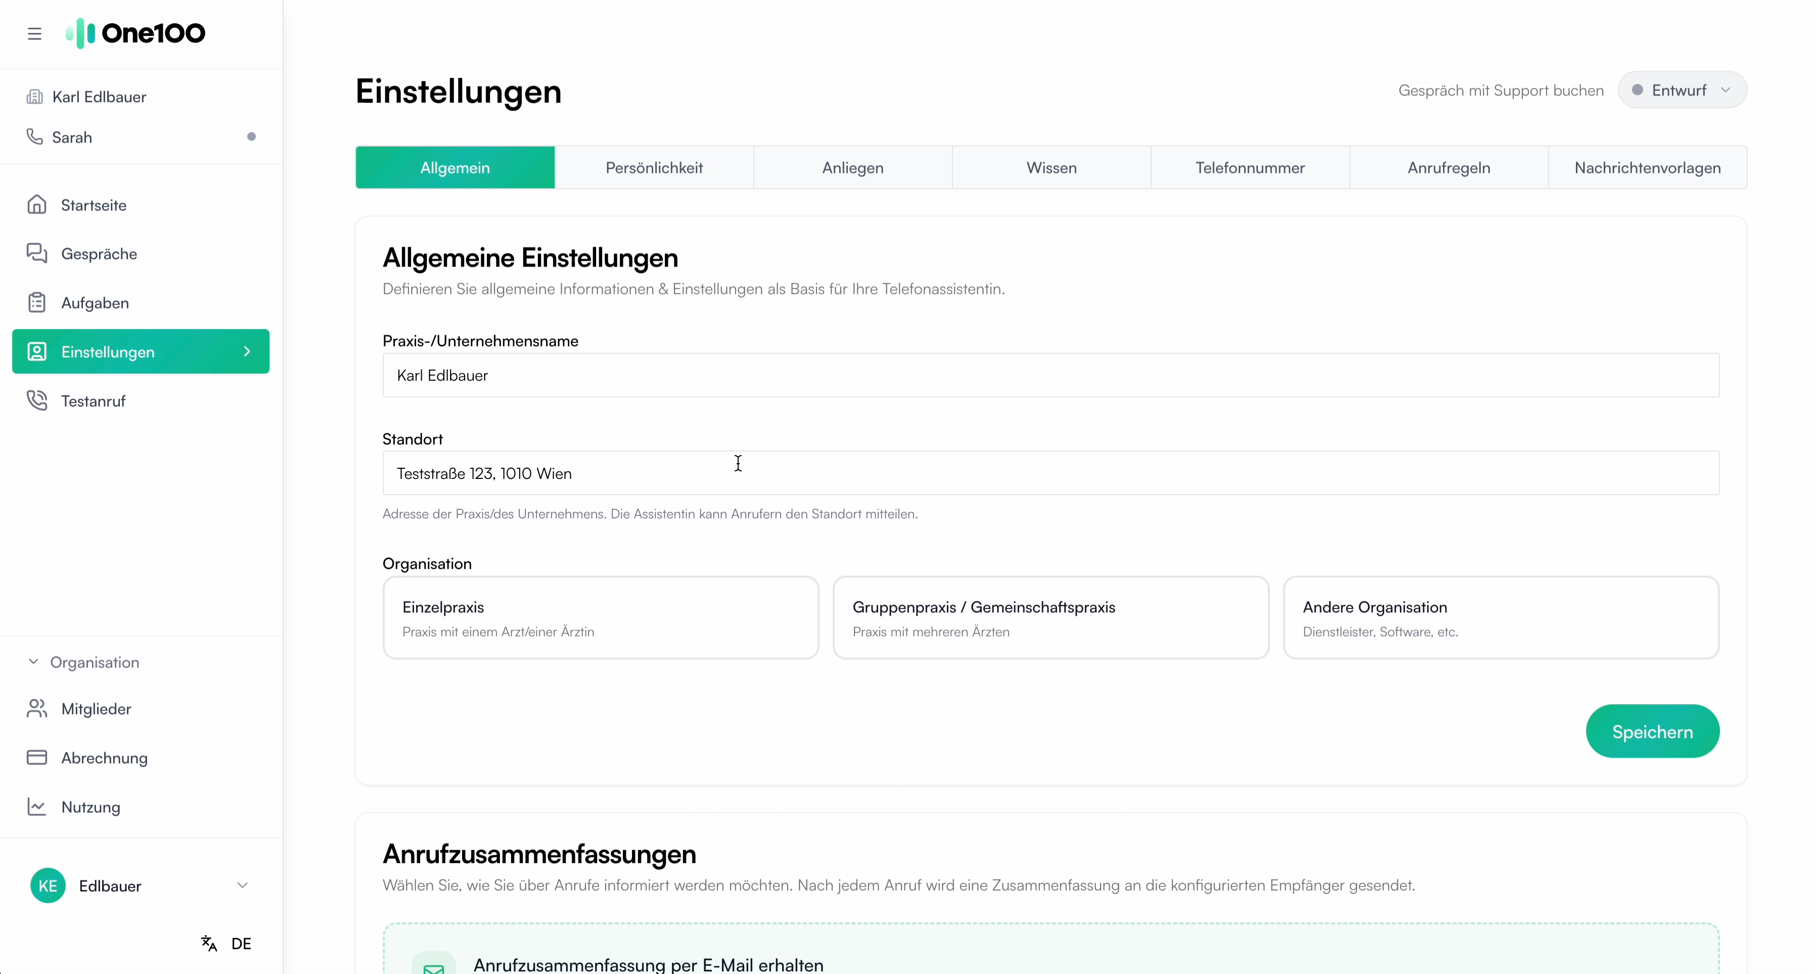Open Aufgaben in the sidebar

click(x=141, y=302)
